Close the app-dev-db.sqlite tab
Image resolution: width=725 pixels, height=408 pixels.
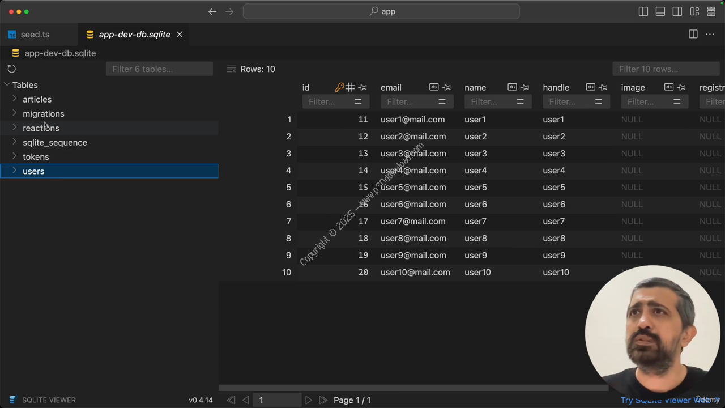point(180,35)
